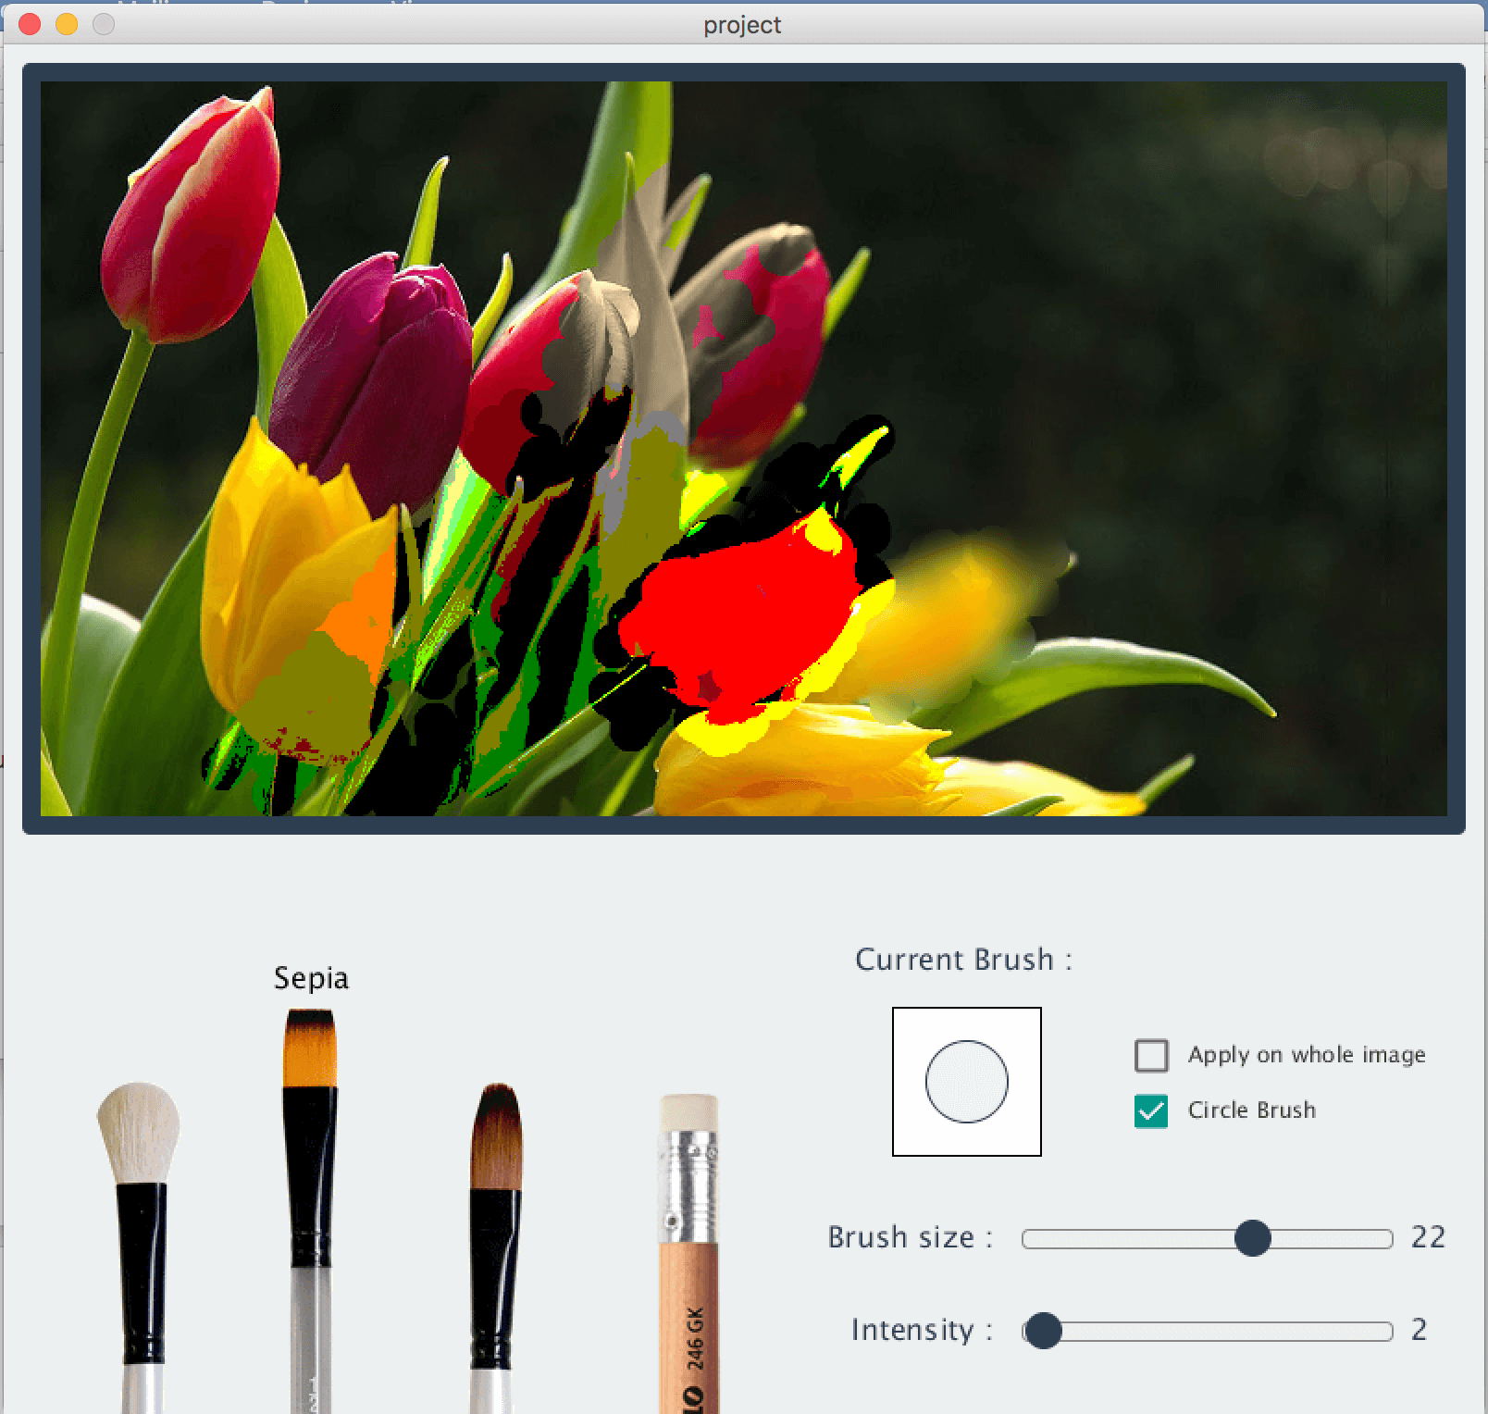Screen dimensions: 1488x1414
Task: Minimize the project window with yellow button
Action: tap(67, 24)
